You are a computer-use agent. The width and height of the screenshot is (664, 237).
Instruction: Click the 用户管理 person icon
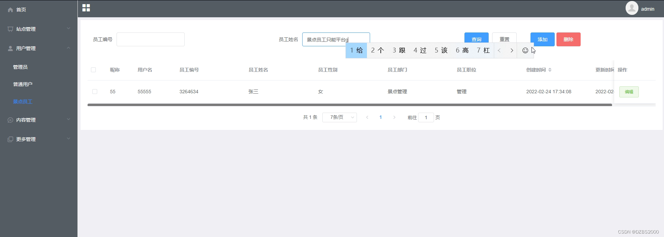[10, 48]
